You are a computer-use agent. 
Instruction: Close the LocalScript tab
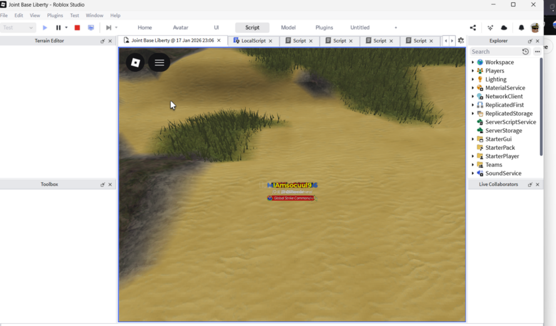(271, 41)
